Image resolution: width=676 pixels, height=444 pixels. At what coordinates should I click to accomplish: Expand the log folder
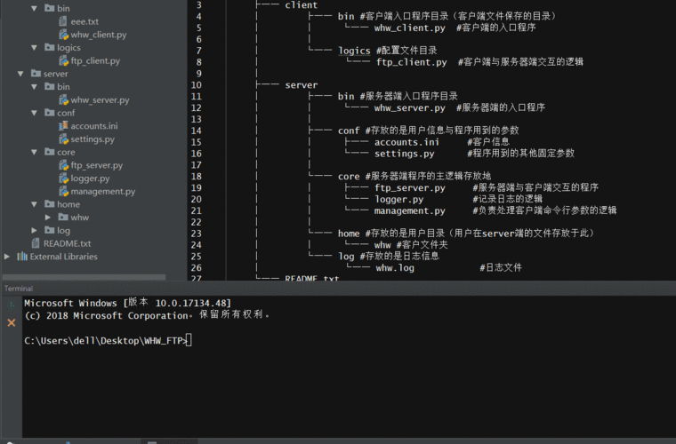(35, 231)
